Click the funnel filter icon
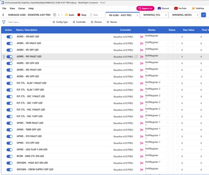The width and height of the screenshot is (209, 175). click(x=4, y=22)
